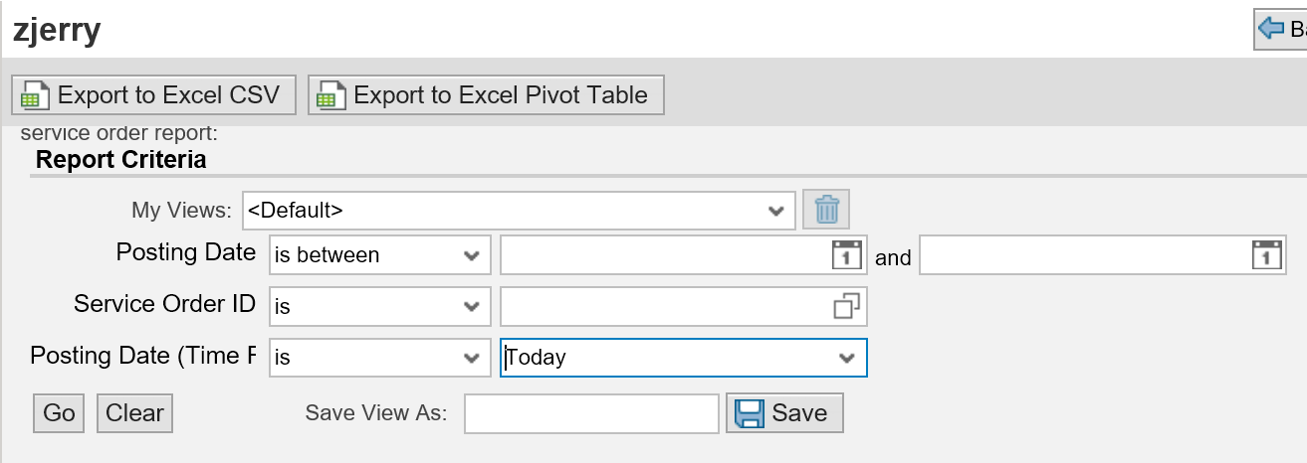
Task: Click Export to Excel Pivot Table
Action: click(x=486, y=95)
